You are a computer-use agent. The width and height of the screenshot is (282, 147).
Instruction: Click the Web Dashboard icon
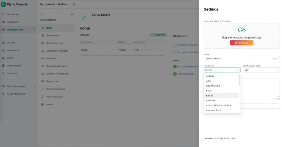click(x=43, y=43)
